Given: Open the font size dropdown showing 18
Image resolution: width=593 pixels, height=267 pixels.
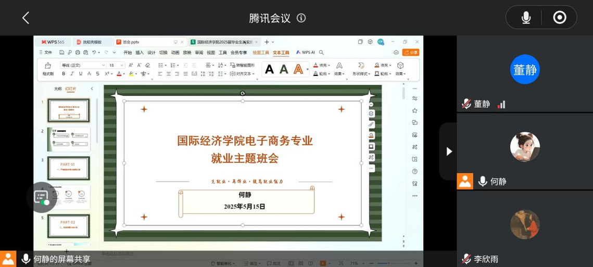Looking at the screenshot, I should coord(117,65).
